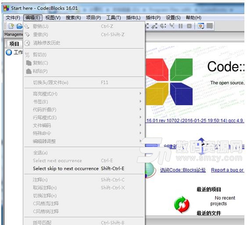Open the 项目(P) menu
Screen dimensions: 247x225
click(x=93, y=18)
